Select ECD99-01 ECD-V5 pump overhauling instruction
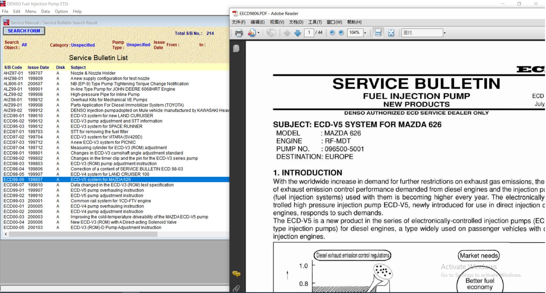Image resolution: width=546 pixels, height=293 pixels. (116, 190)
